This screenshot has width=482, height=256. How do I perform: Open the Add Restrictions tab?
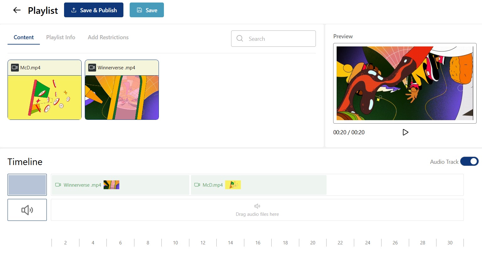tap(108, 37)
